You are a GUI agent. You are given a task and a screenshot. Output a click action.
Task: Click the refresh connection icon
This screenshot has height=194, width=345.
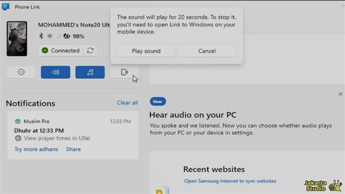click(x=90, y=51)
